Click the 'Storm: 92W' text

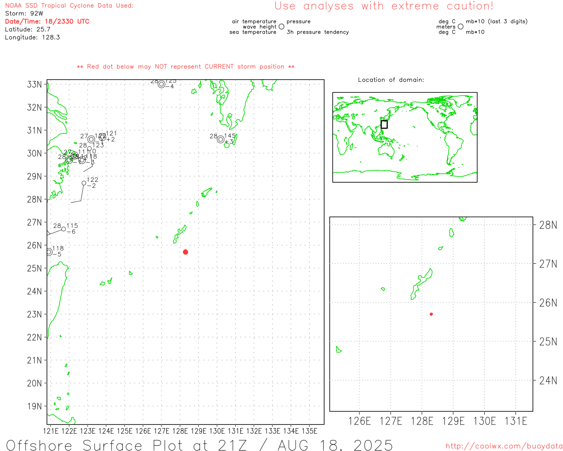(x=24, y=13)
